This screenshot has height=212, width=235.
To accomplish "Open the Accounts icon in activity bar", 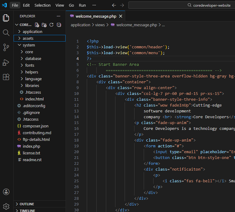I will (6, 192).
